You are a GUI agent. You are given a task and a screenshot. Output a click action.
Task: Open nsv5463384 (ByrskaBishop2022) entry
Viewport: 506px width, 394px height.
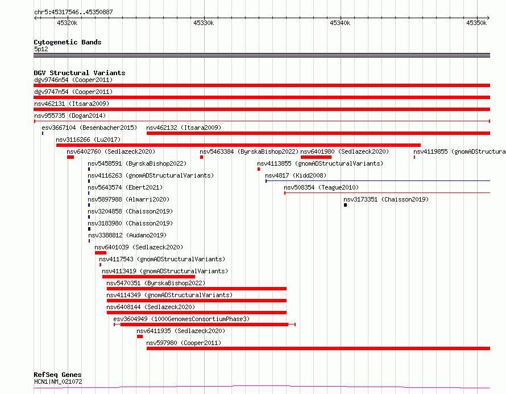[249, 151]
